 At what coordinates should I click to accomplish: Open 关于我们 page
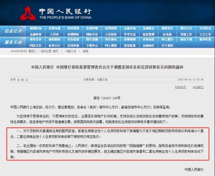coord(167,46)
